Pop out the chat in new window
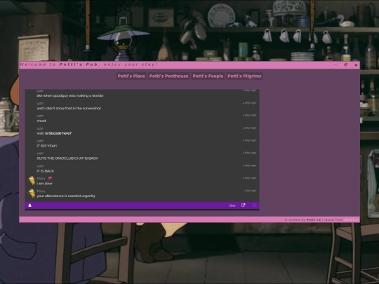Screen dimensions: 379x284 tap(244, 205)
